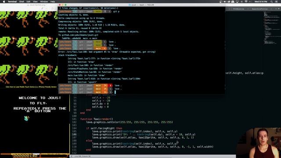Open the Edit menu

(x=28, y=2)
